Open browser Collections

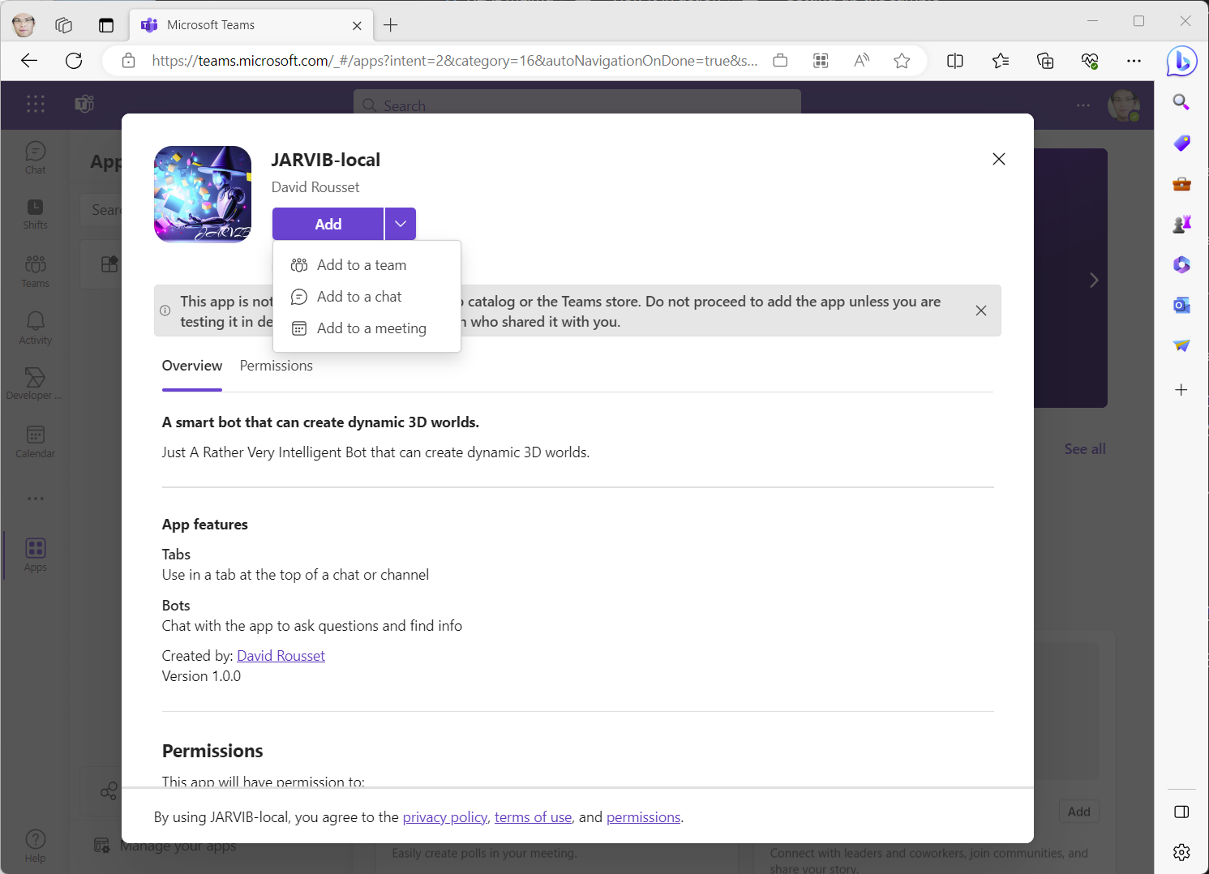point(1045,61)
